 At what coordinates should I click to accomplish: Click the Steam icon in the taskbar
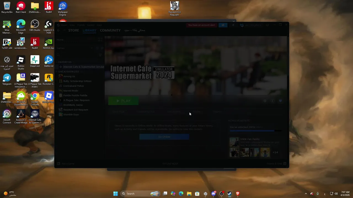[229, 194]
